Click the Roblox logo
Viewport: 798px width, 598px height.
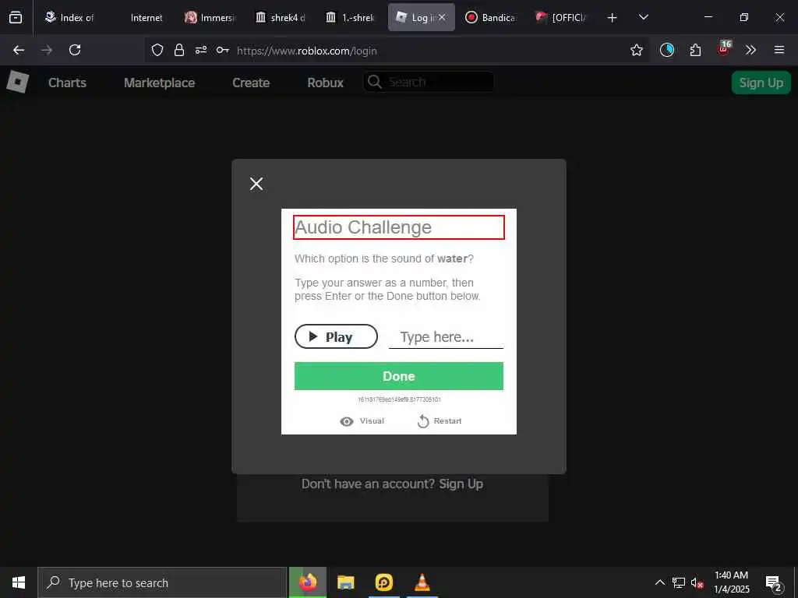(18, 82)
